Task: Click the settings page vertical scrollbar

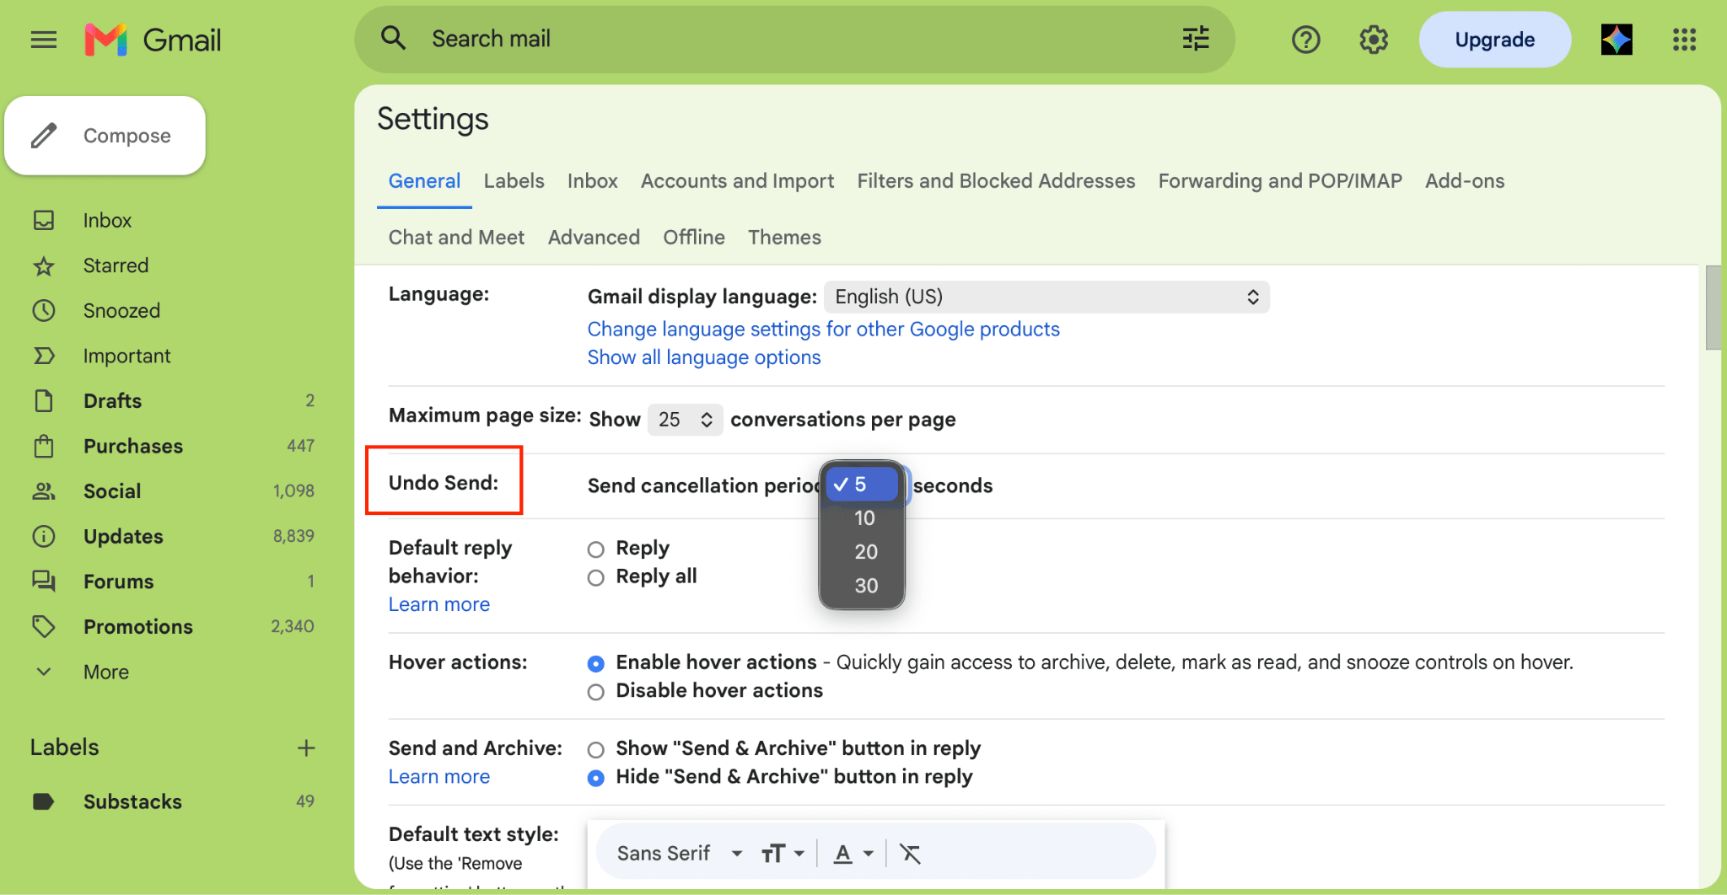Action: coord(1713,308)
